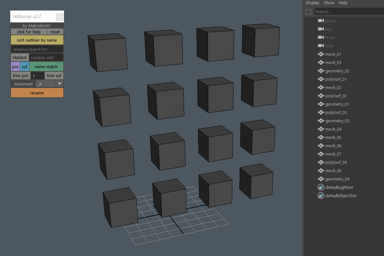The width and height of the screenshot is (384, 256).
Task: Click the outliner search filter icon
Action: [308, 12]
